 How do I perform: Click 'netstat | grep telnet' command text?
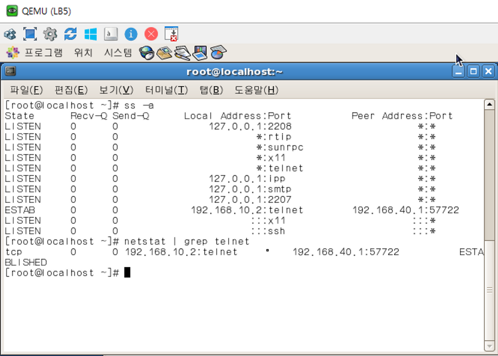(186, 242)
